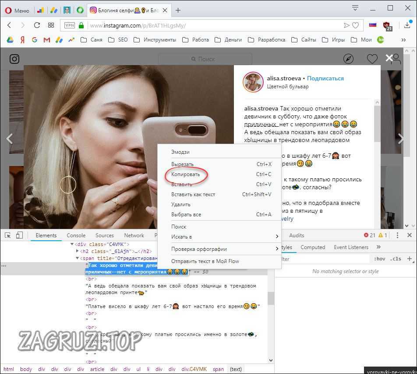
Task: Collapse the div C4VMK element node
Action: (x=72, y=244)
